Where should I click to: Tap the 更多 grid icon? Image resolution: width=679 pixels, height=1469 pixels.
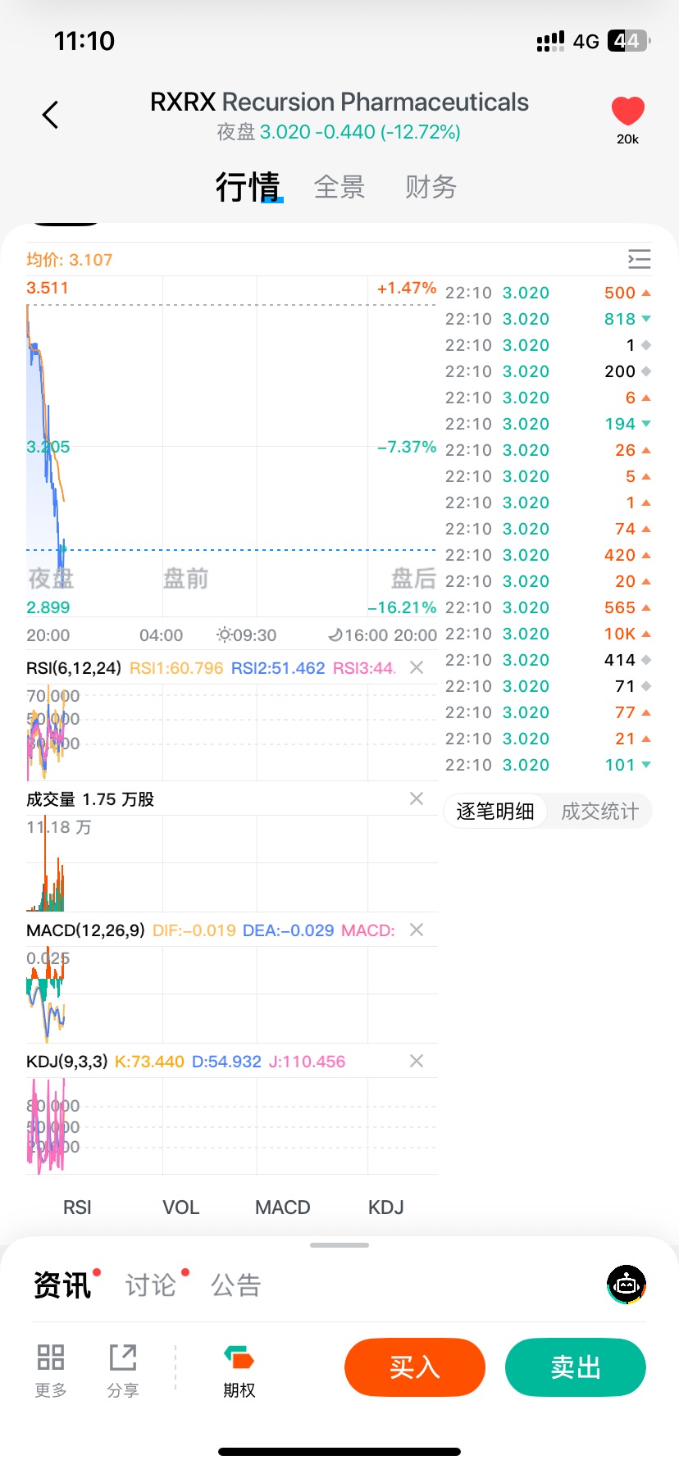[51, 1358]
